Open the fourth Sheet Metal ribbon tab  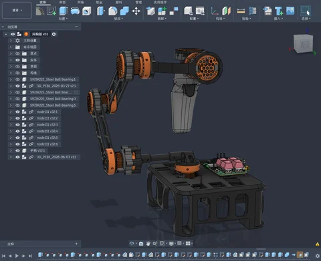pyautogui.click(x=99, y=2)
